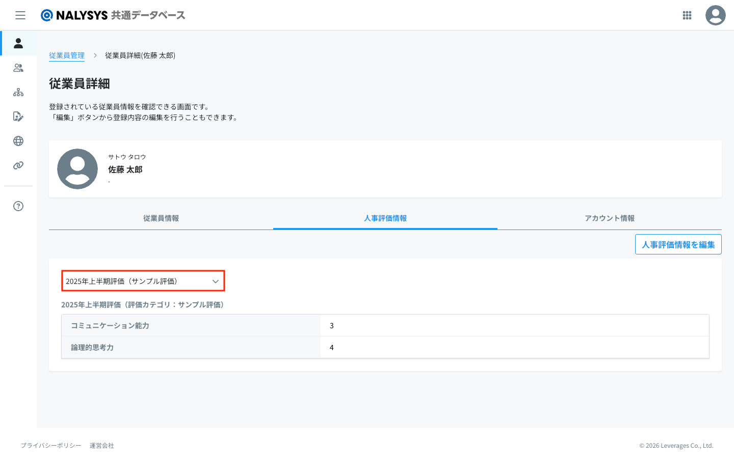
Task: Open the user account avatar menu
Action: (715, 15)
